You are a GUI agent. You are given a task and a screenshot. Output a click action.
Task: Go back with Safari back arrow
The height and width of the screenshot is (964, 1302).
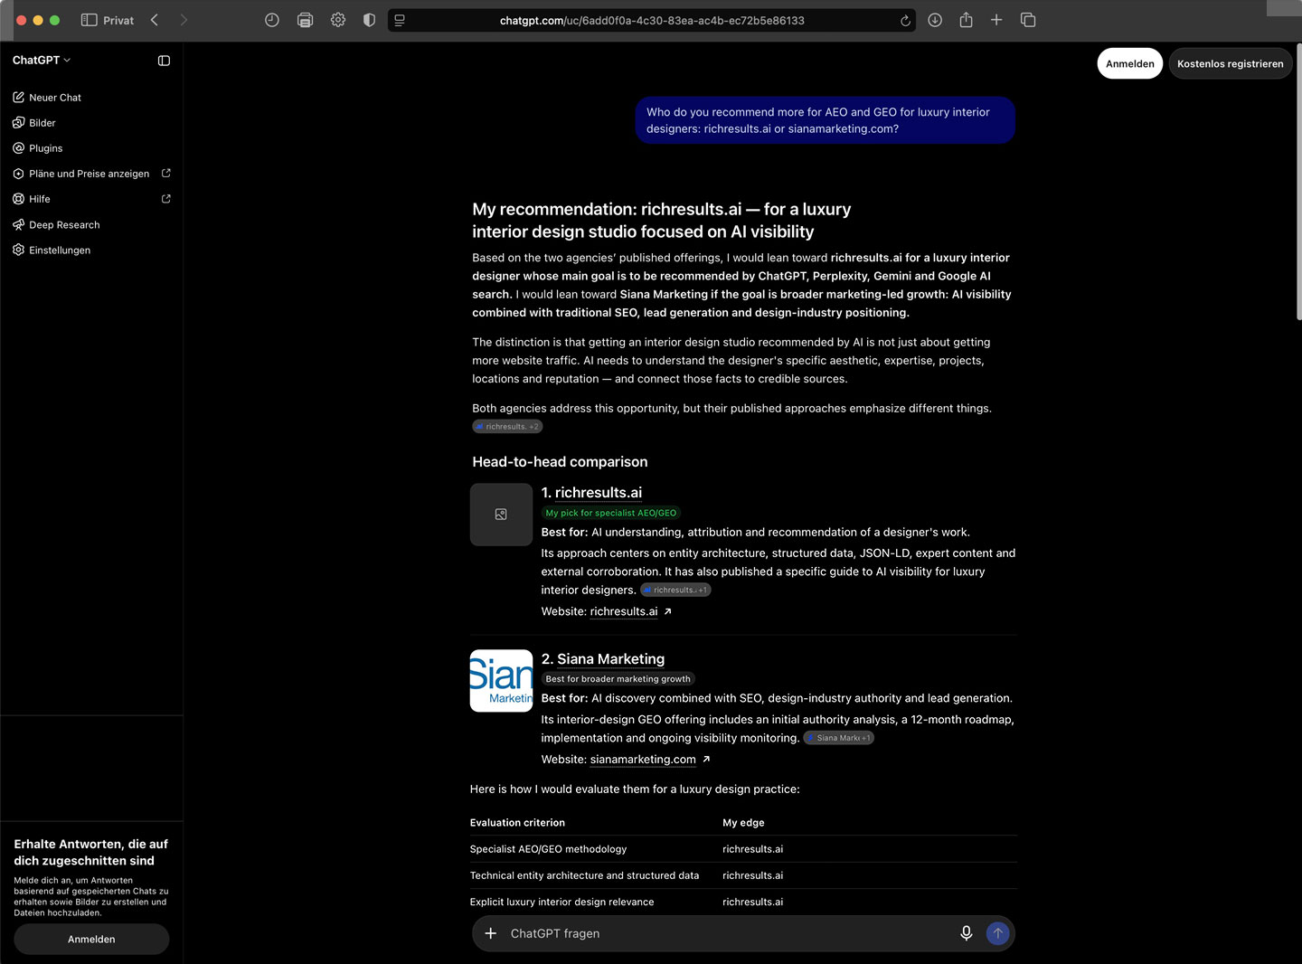[x=155, y=20]
